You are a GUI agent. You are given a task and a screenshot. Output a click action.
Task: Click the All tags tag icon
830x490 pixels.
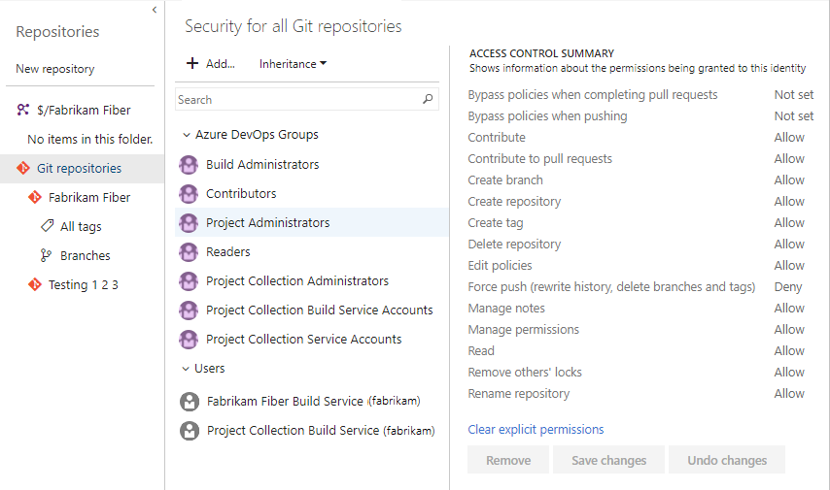point(47,226)
